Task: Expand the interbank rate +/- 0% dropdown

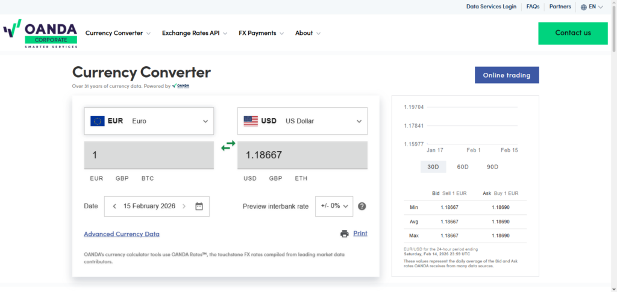Action: tap(334, 206)
